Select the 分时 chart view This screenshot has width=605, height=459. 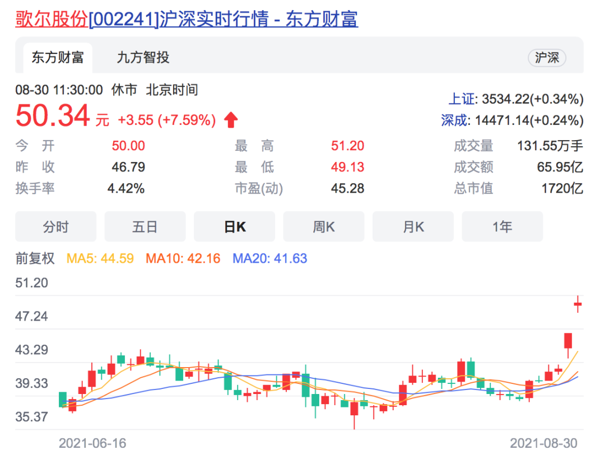[55, 226]
